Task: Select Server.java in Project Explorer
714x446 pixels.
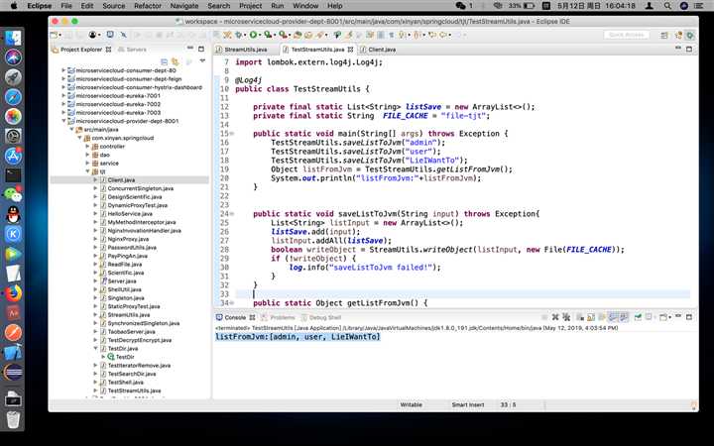Action: tap(122, 280)
